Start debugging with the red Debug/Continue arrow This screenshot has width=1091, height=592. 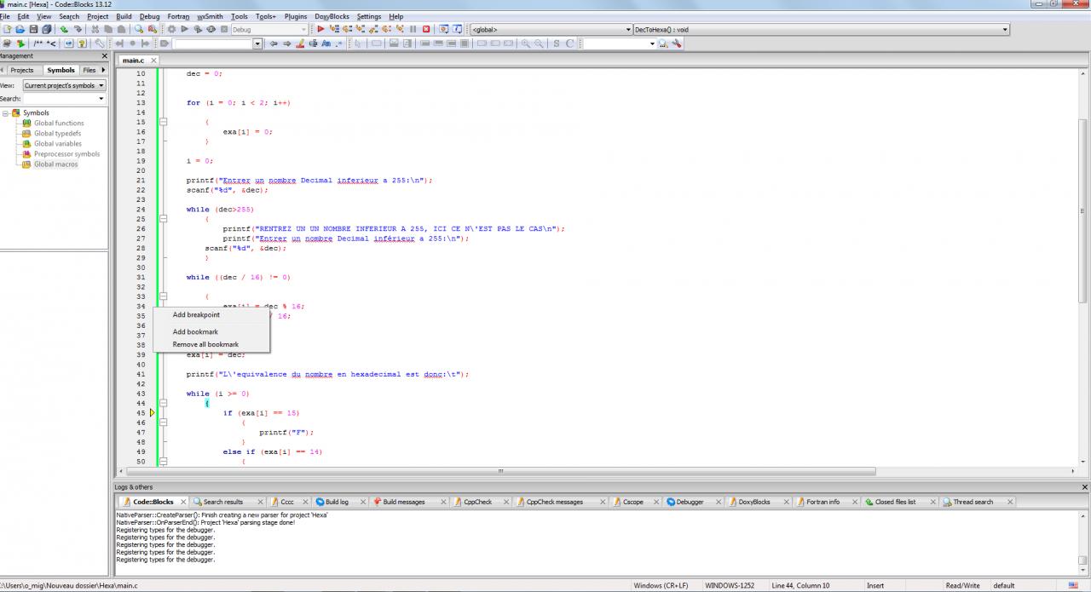pyautogui.click(x=321, y=29)
